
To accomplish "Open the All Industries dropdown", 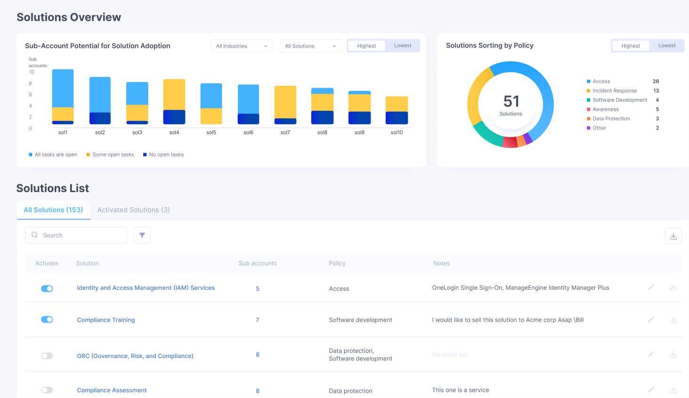I will 242,46.
